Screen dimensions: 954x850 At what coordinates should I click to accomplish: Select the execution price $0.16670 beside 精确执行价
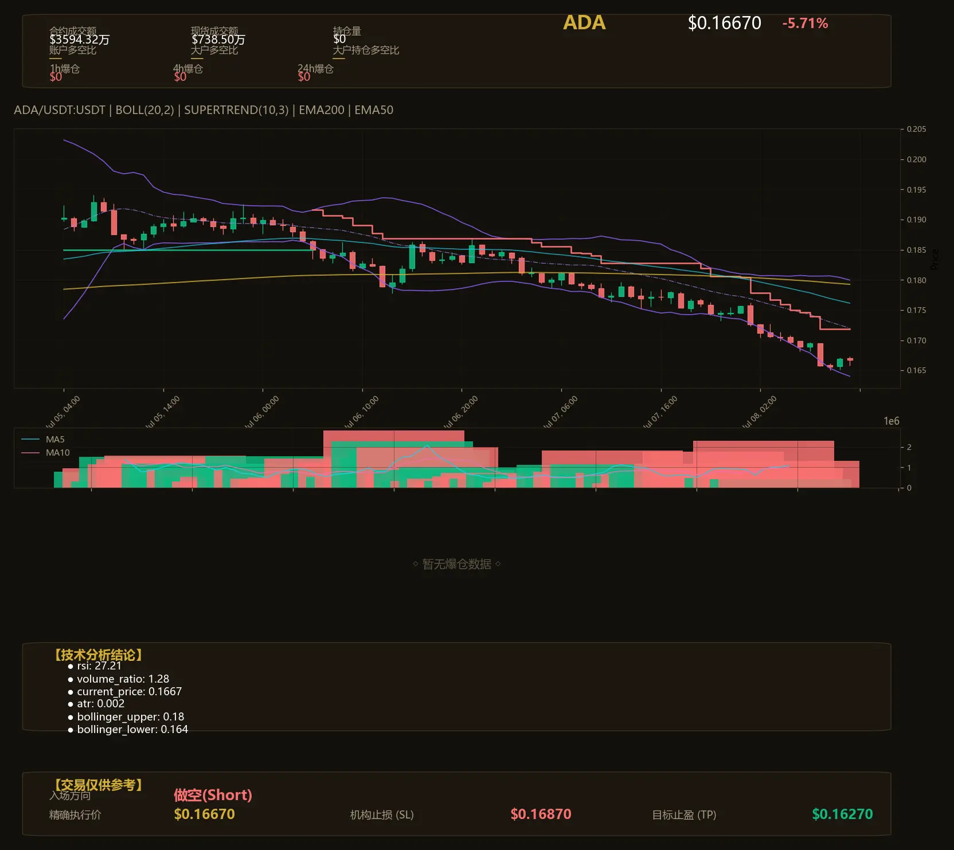tap(204, 814)
